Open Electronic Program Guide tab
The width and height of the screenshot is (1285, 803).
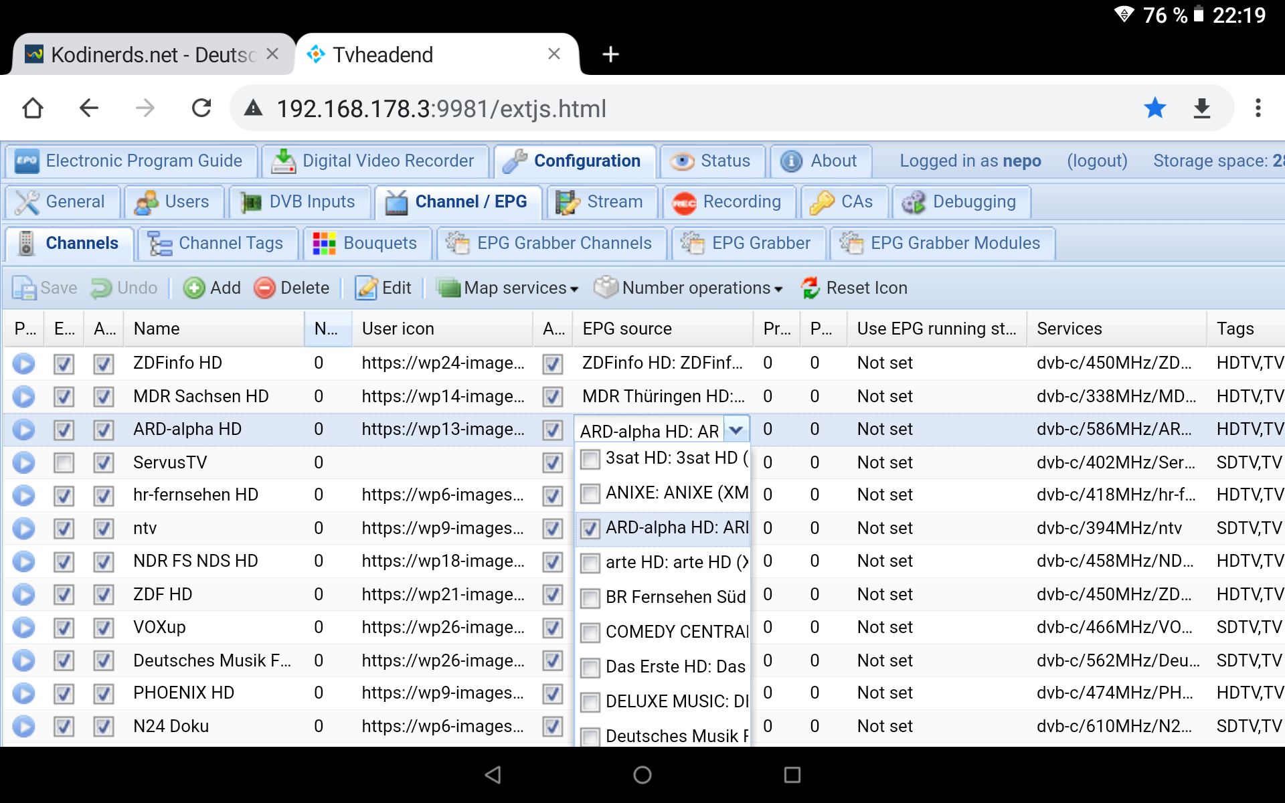click(x=131, y=161)
